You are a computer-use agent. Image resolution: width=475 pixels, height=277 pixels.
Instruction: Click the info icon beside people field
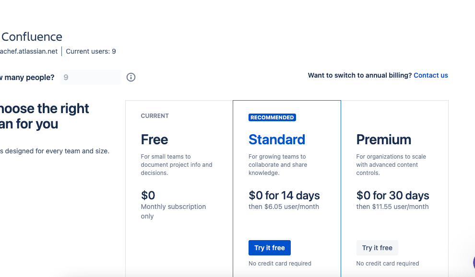pos(131,77)
